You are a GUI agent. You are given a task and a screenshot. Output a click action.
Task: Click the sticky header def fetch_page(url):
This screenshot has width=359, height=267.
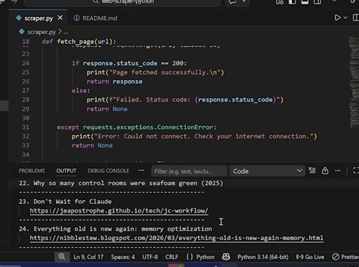(79, 41)
